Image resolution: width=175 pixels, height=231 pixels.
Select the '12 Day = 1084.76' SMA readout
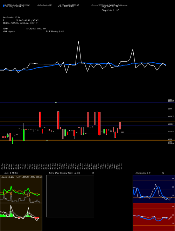point(15,7)
